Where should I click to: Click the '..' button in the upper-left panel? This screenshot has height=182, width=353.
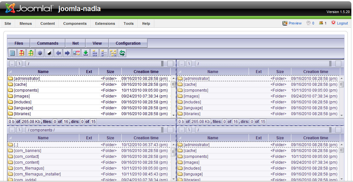coord(12,64)
